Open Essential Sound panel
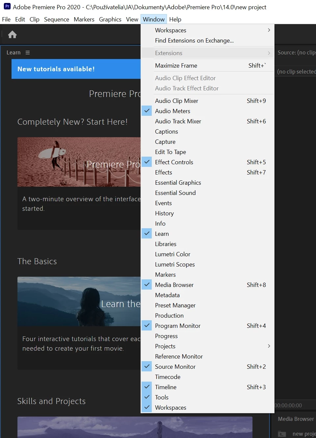The width and height of the screenshot is (316, 438). click(207, 193)
